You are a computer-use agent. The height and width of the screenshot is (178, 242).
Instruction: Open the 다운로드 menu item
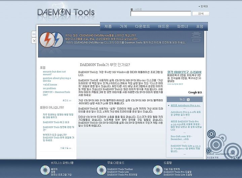[x=143, y=26]
